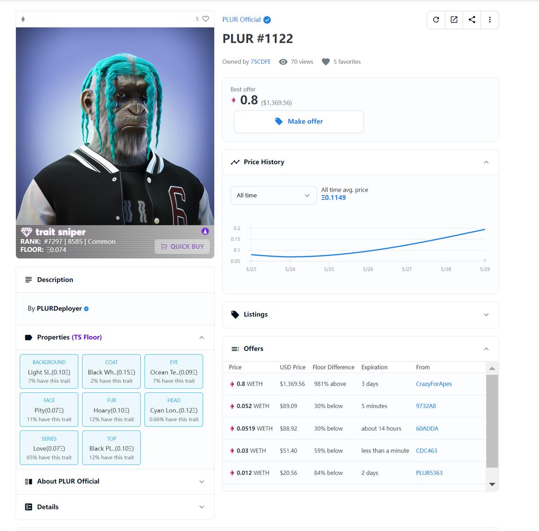Viewport: 539px width, 531px height.
Task: Select the SERIES Love trait card
Action: (x=49, y=448)
